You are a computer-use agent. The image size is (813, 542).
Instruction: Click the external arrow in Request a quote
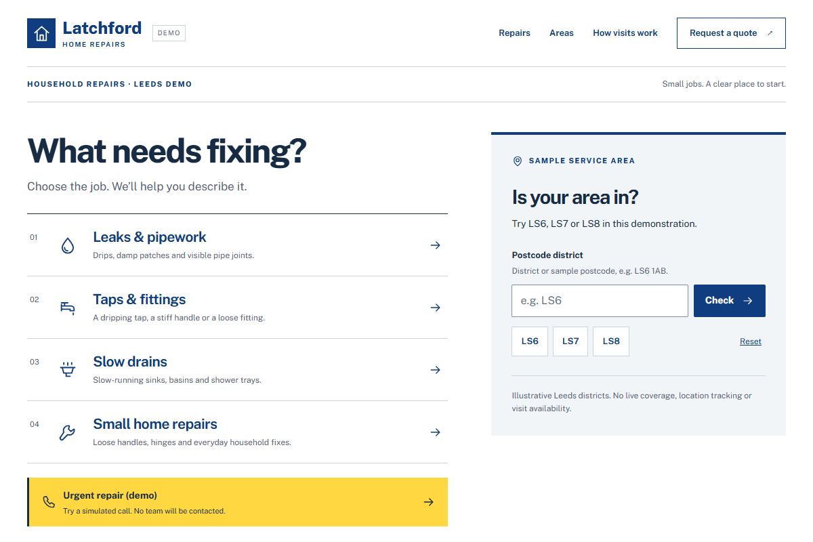(x=770, y=33)
